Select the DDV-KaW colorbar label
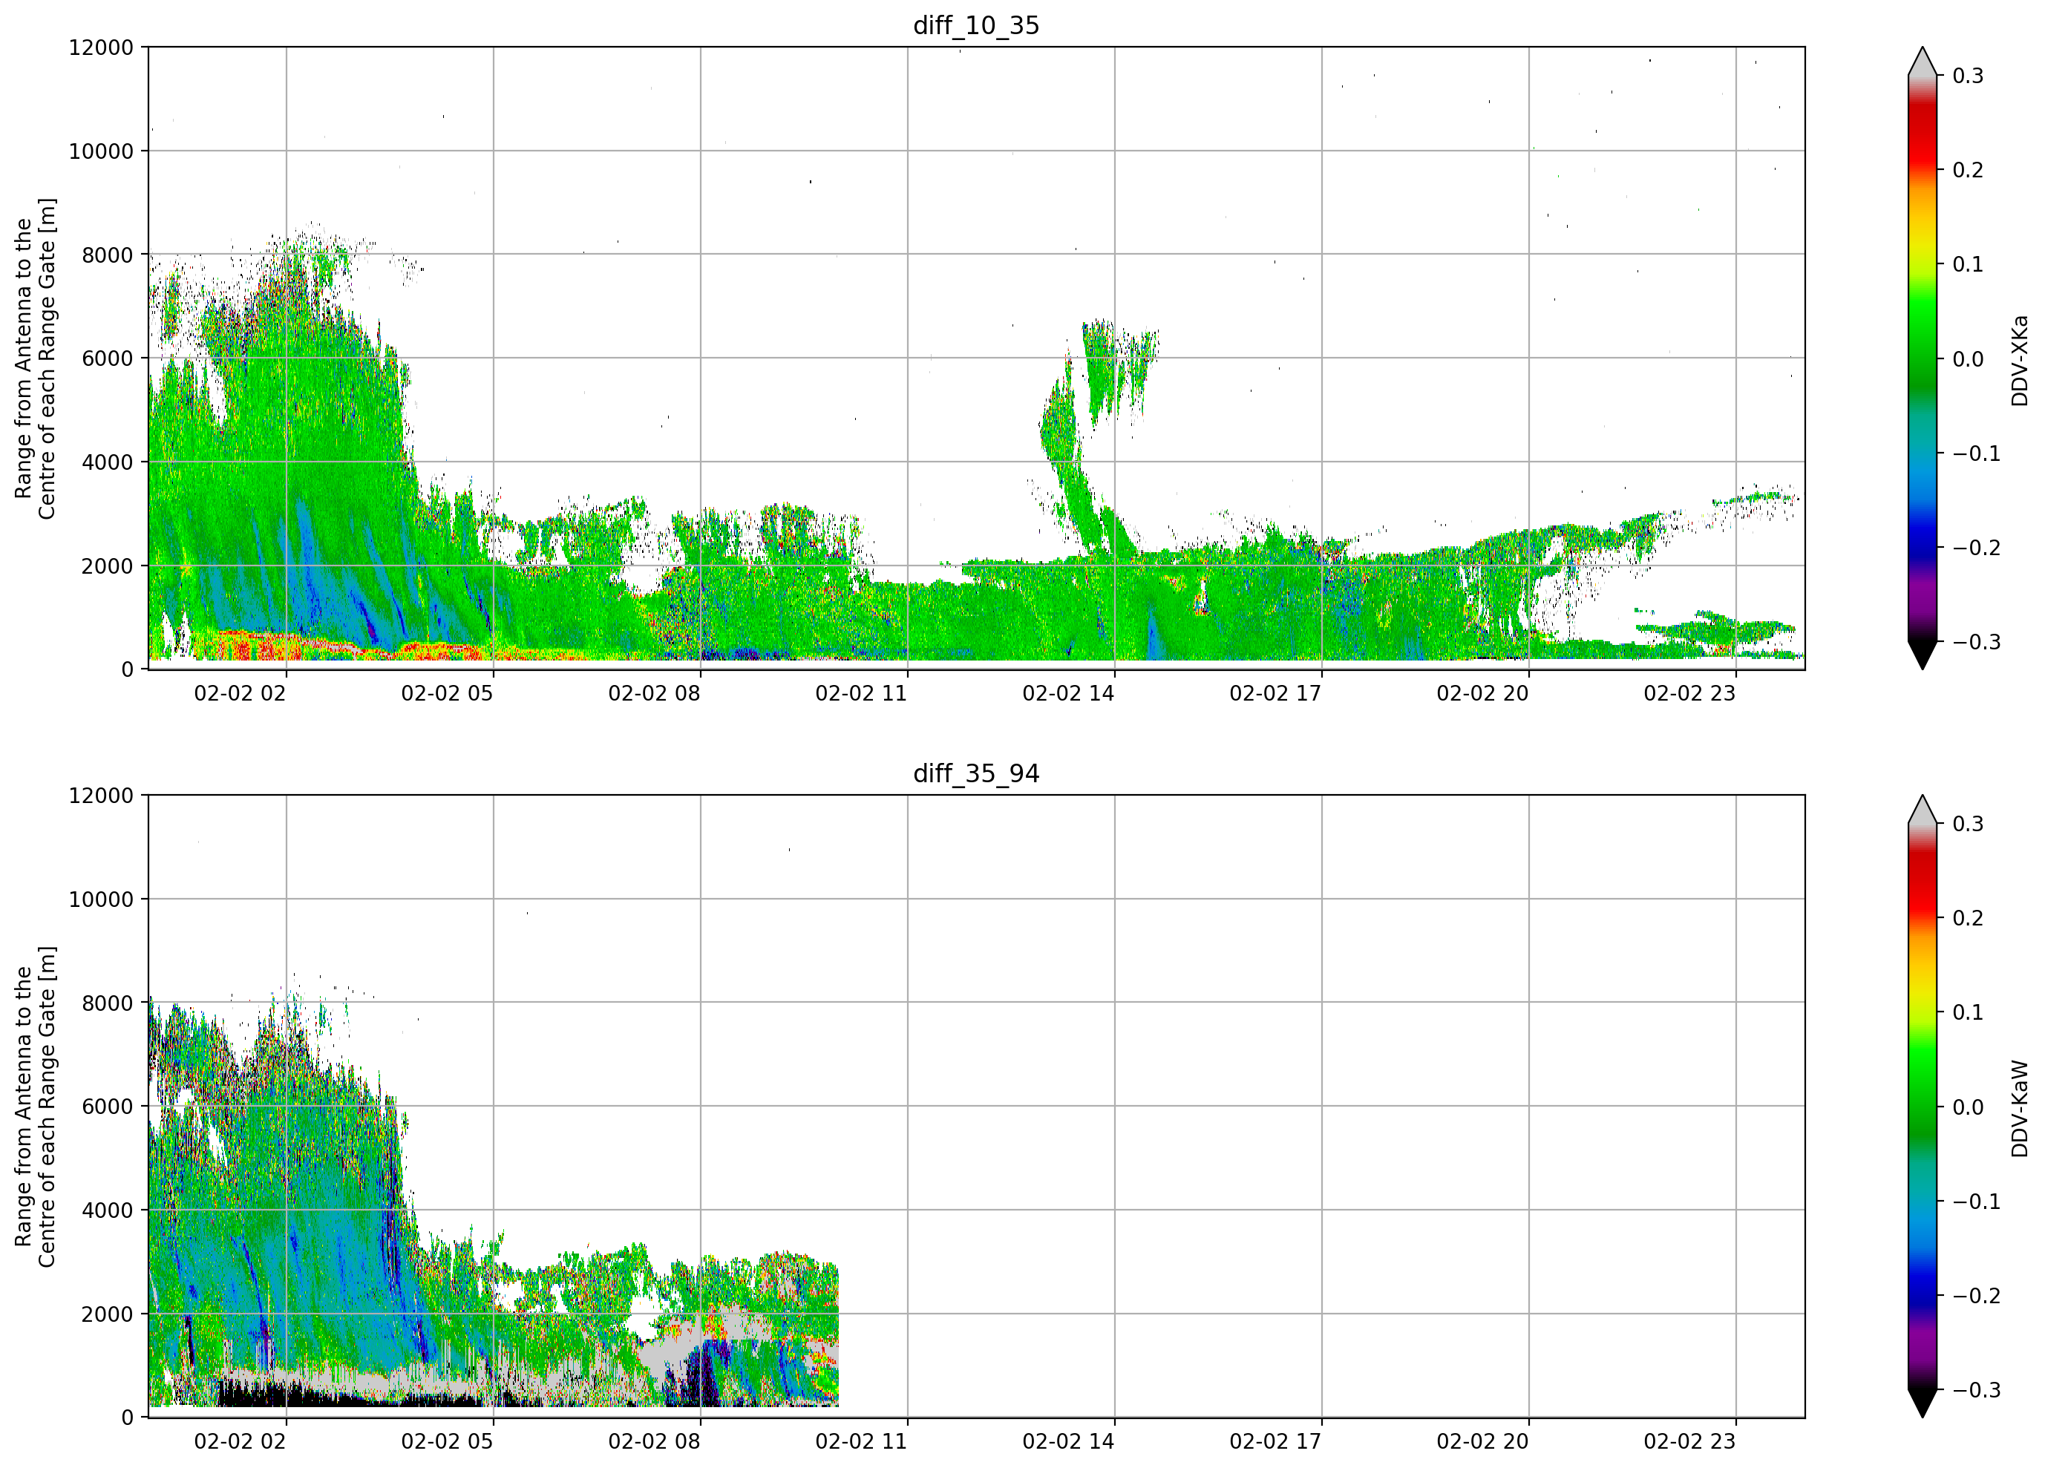 (x=2019, y=1108)
